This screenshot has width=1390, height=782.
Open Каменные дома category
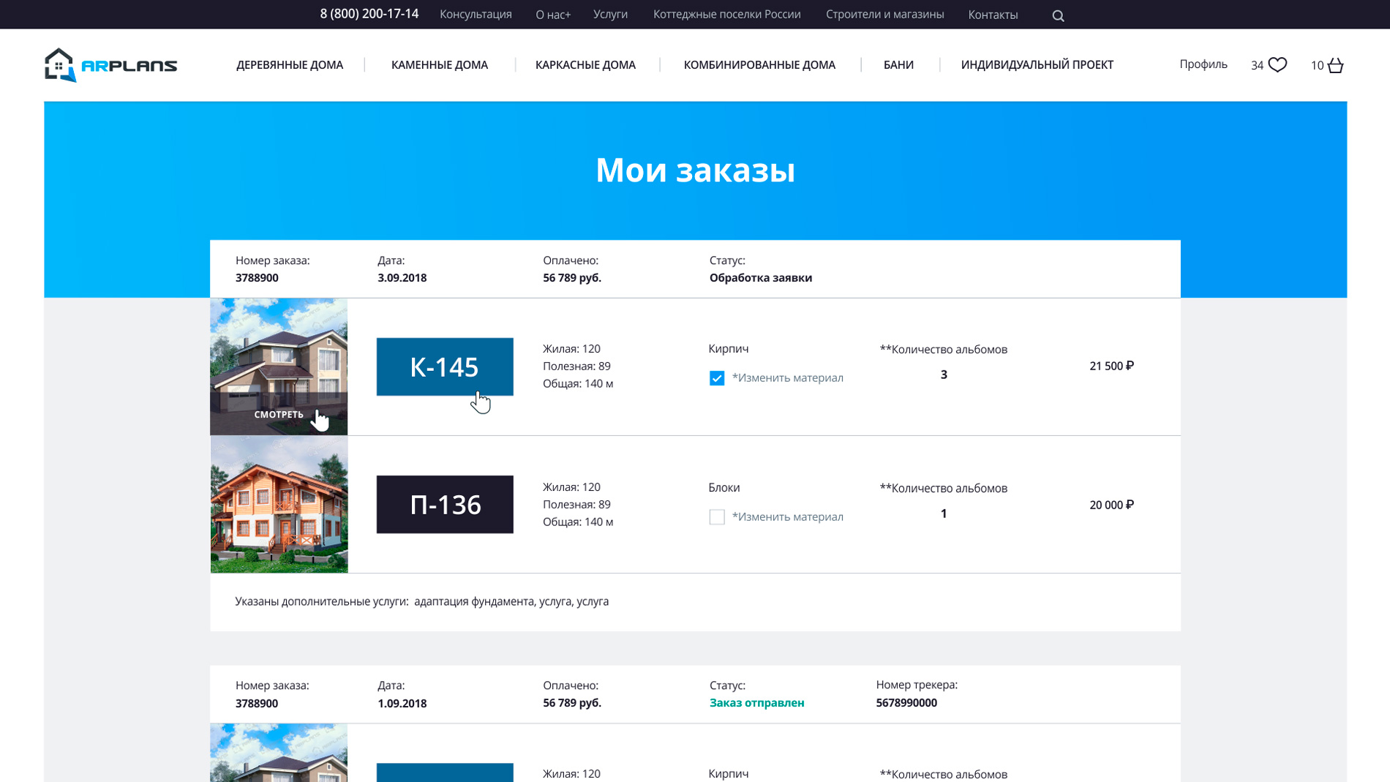(x=439, y=65)
